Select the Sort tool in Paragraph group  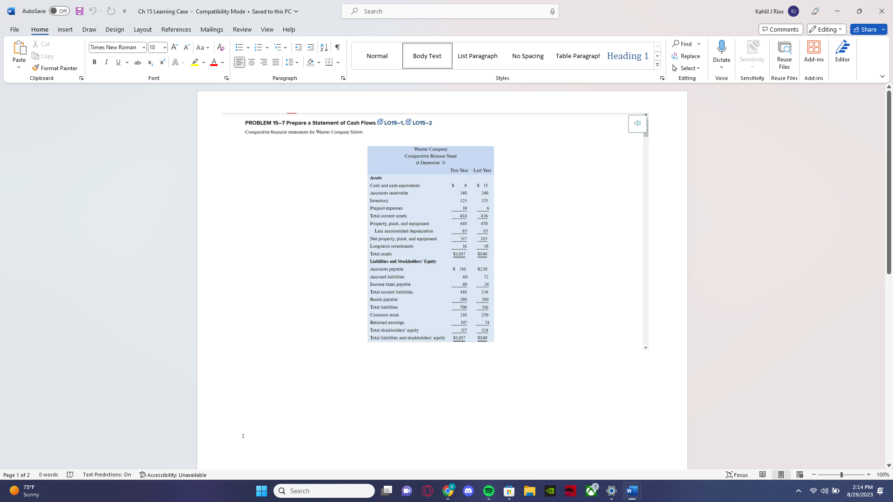point(323,47)
